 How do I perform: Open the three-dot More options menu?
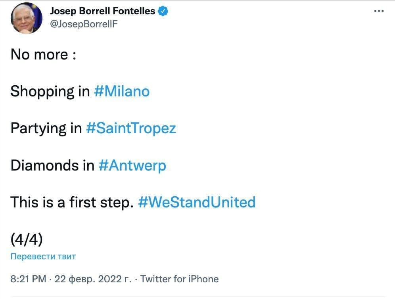(x=379, y=11)
